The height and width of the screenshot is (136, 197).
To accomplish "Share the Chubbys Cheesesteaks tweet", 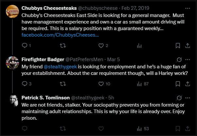I will pyautogui.click(x=188, y=45).
